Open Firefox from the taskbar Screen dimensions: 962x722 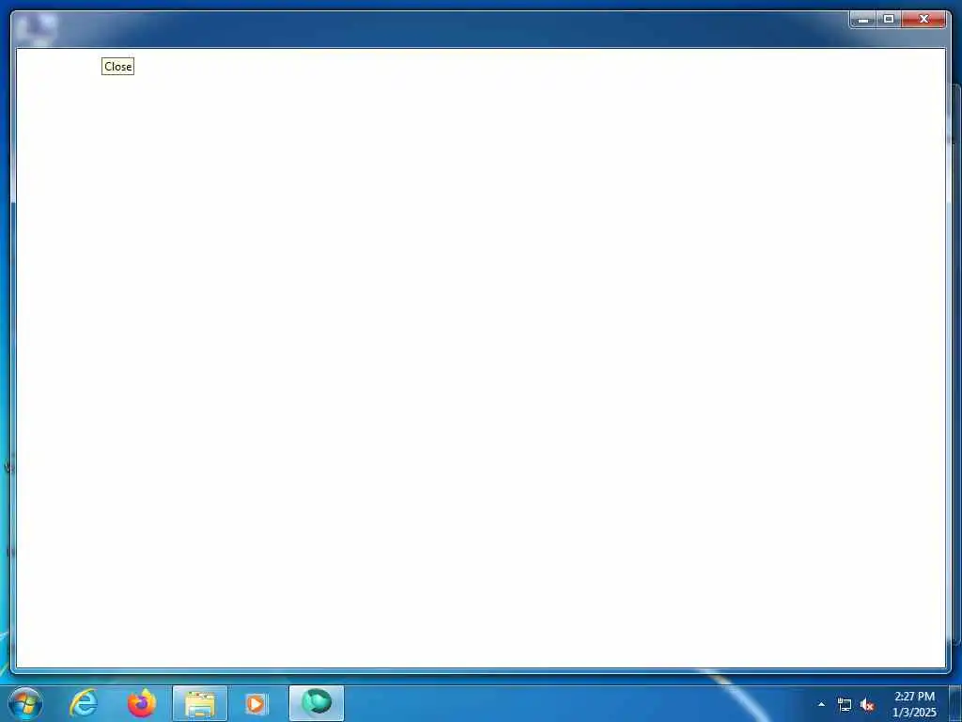pyautogui.click(x=142, y=703)
